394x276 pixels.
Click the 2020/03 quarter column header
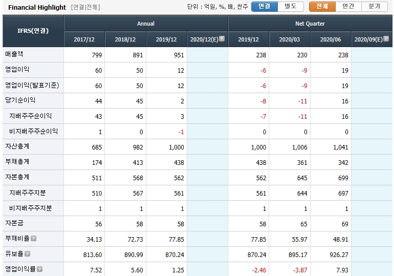point(290,39)
